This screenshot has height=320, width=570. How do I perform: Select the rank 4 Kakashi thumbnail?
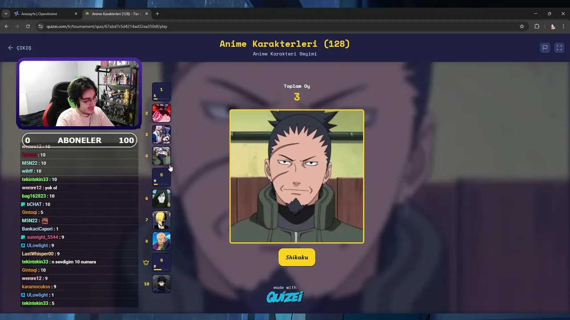pyautogui.click(x=161, y=156)
